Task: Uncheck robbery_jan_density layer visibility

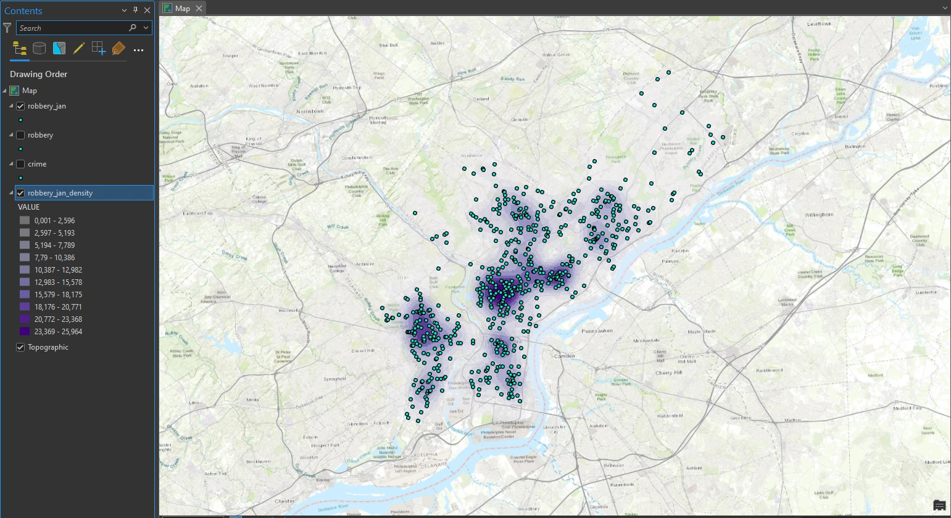Action: [x=20, y=193]
